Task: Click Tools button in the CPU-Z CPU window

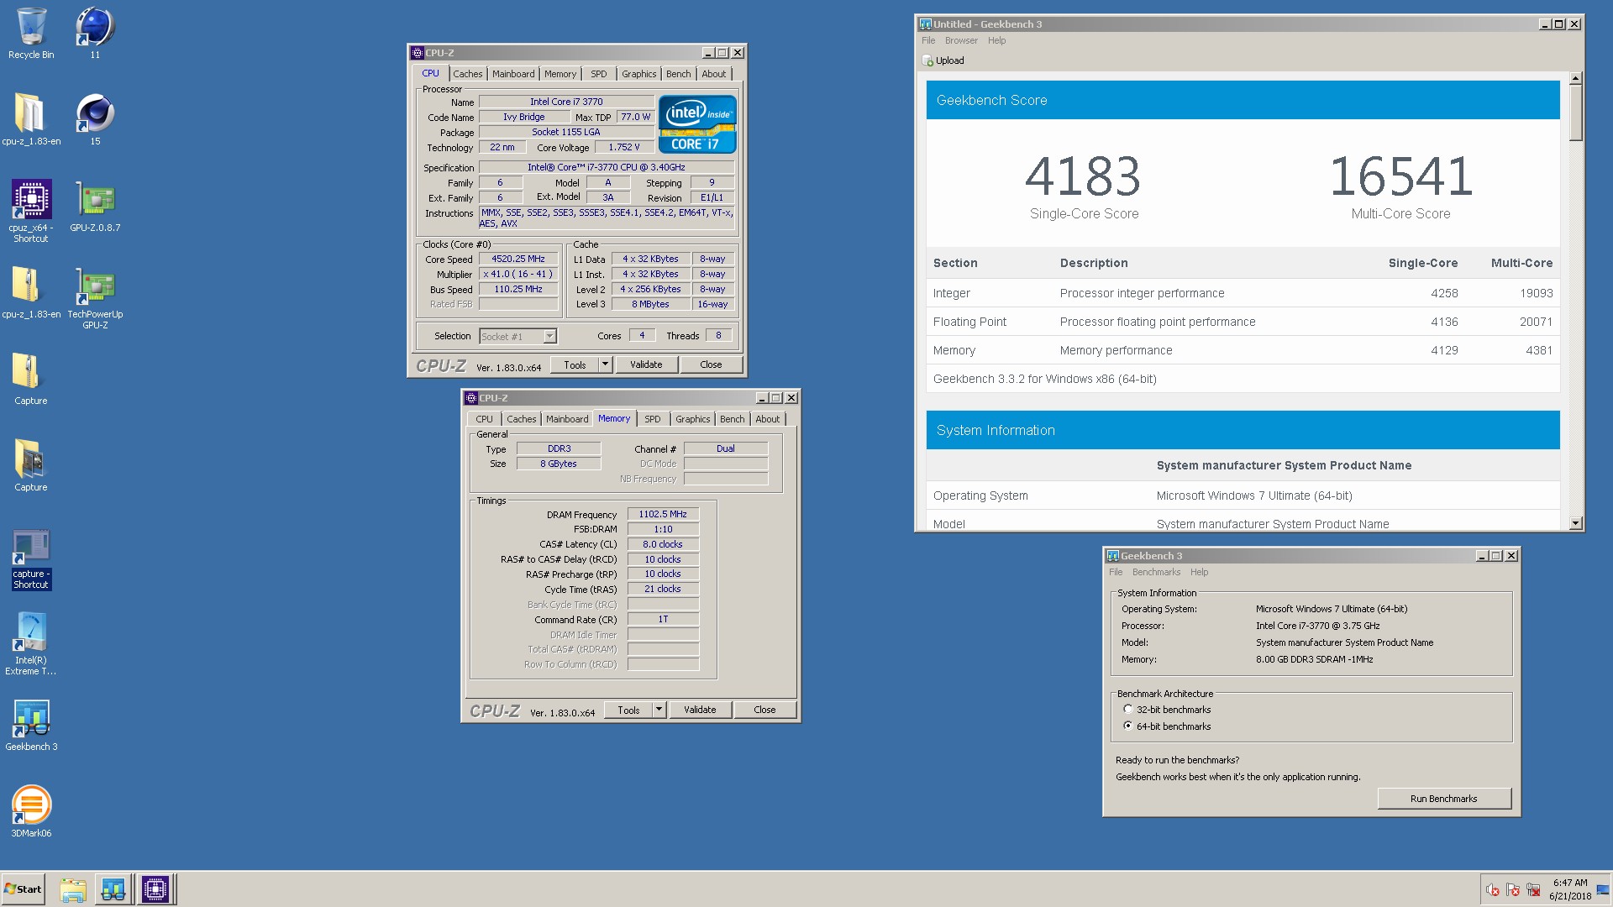Action: click(x=575, y=364)
